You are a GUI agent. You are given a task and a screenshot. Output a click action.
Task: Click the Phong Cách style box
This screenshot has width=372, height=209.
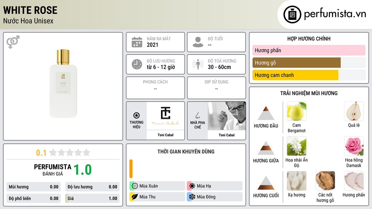tap(155, 88)
